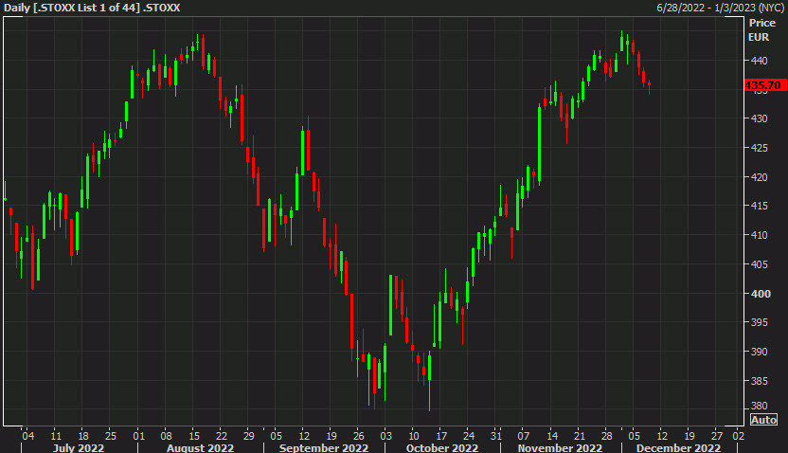Image resolution: width=788 pixels, height=453 pixels.
Task: Click the November 2022 month label
Action: coord(560,447)
